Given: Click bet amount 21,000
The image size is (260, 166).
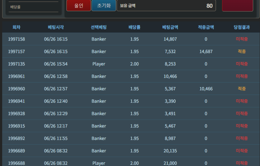Looking at the screenshot, I should click(x=170, y=163).
